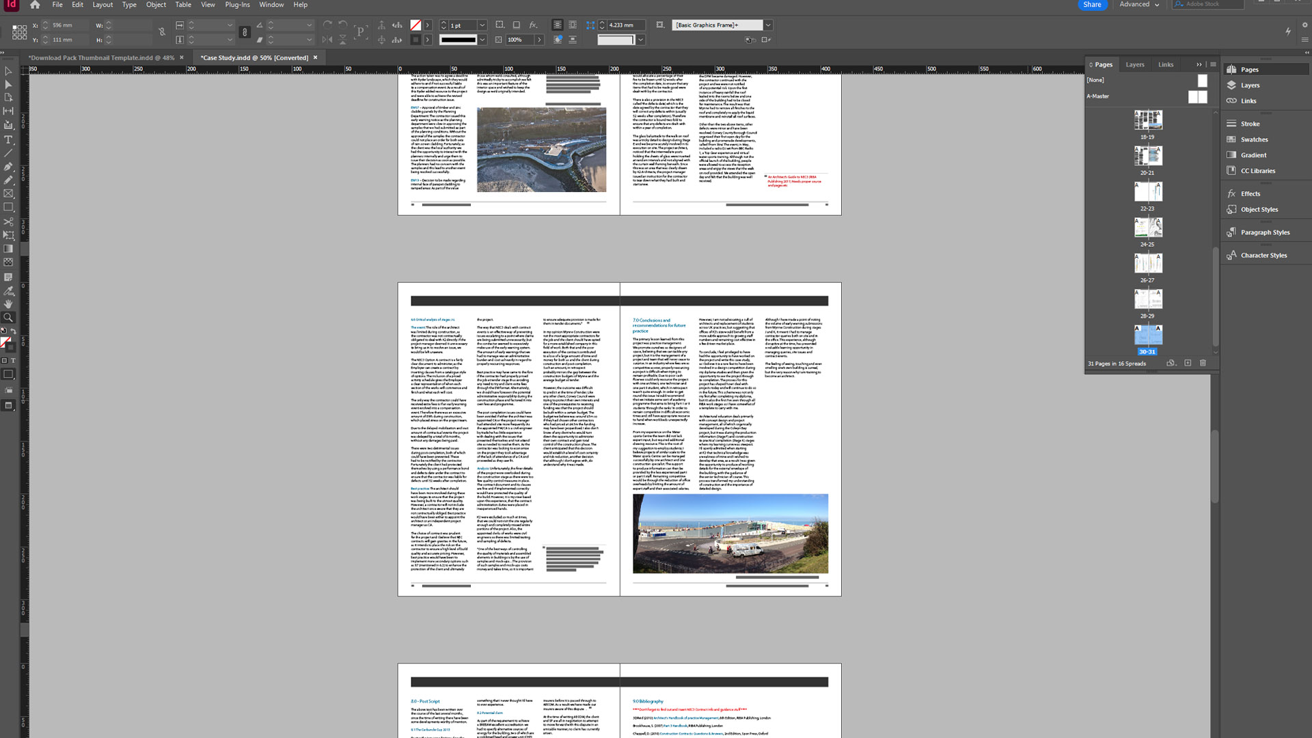Screen dimensions: 1312x738
Task: Select the Pen tool
Action: pos(9,167)
